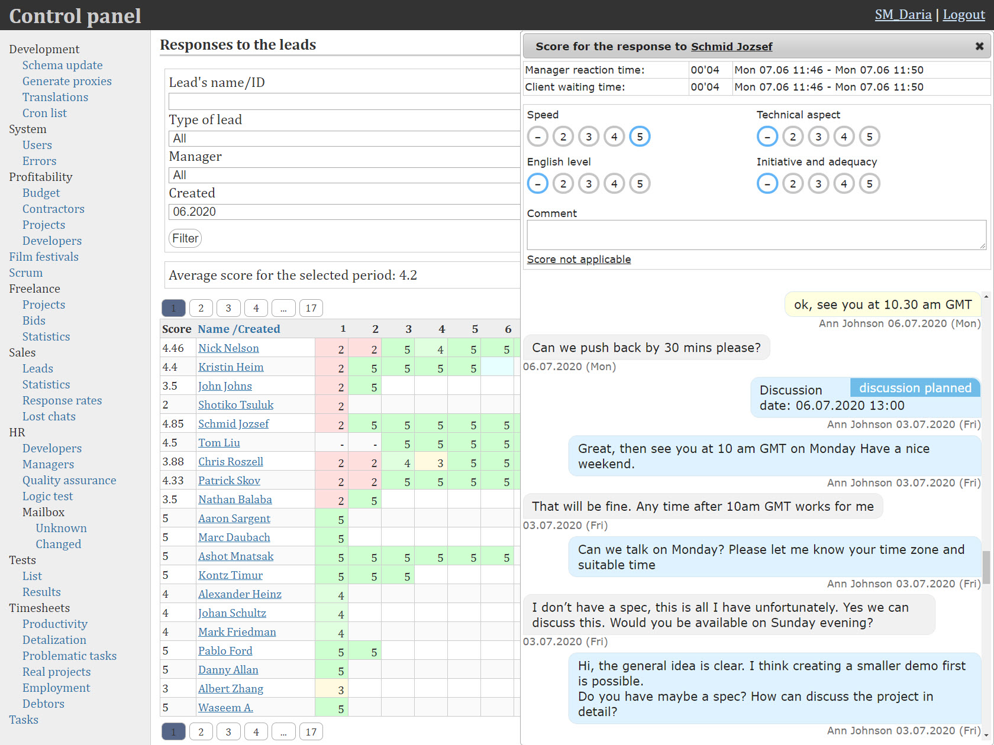Screen dimensions: 994x745
Task: Expand the Manager filter dropdown
Action: tap(343, 175)
